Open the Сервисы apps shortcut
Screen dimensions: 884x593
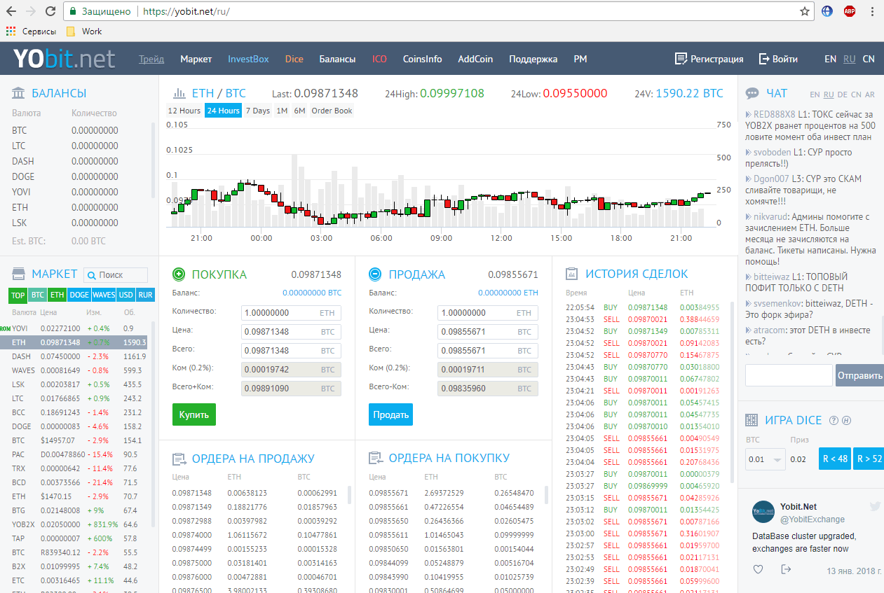click(31, 31)
